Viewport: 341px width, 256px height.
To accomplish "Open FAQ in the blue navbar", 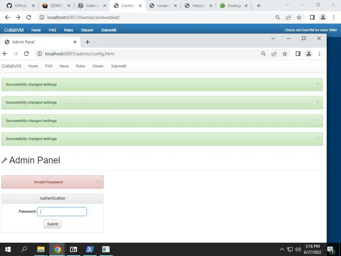I will click(x=52, y=30).
